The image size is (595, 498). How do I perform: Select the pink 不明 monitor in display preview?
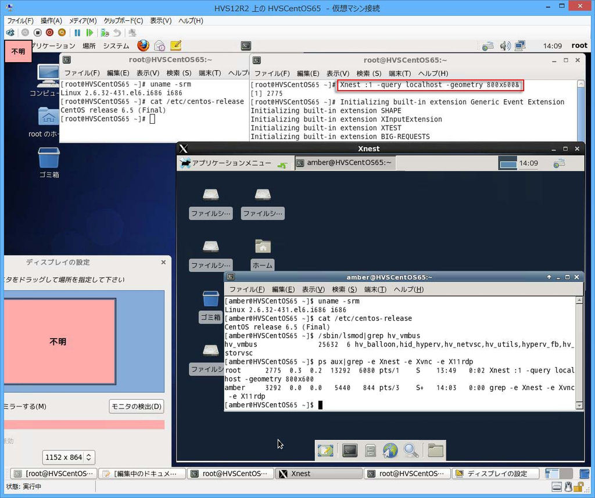click(x=60, y=341)
